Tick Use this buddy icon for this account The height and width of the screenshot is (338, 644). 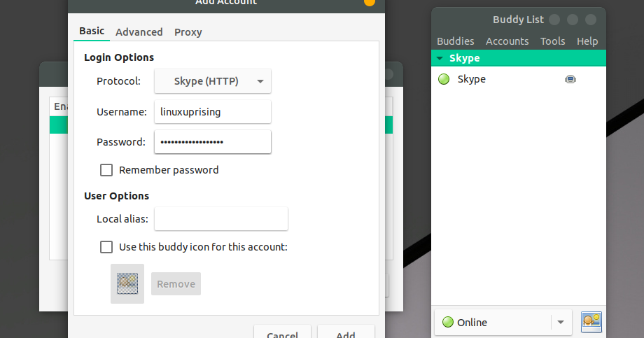click(106, 247)
